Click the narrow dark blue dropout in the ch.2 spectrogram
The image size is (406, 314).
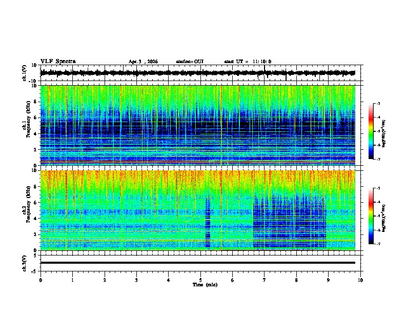pos(208,223)
